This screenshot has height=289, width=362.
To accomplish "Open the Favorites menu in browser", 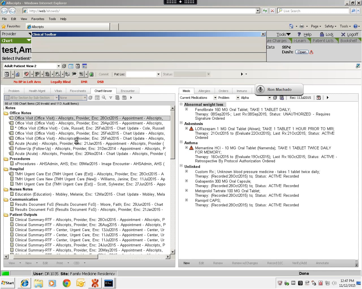I will pyautogui.click(x=38, y=19).
